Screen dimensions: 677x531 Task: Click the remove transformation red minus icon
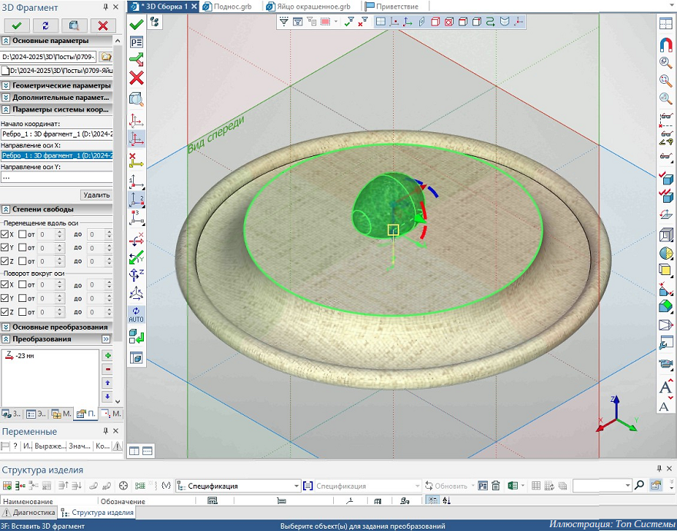(107, 370)
